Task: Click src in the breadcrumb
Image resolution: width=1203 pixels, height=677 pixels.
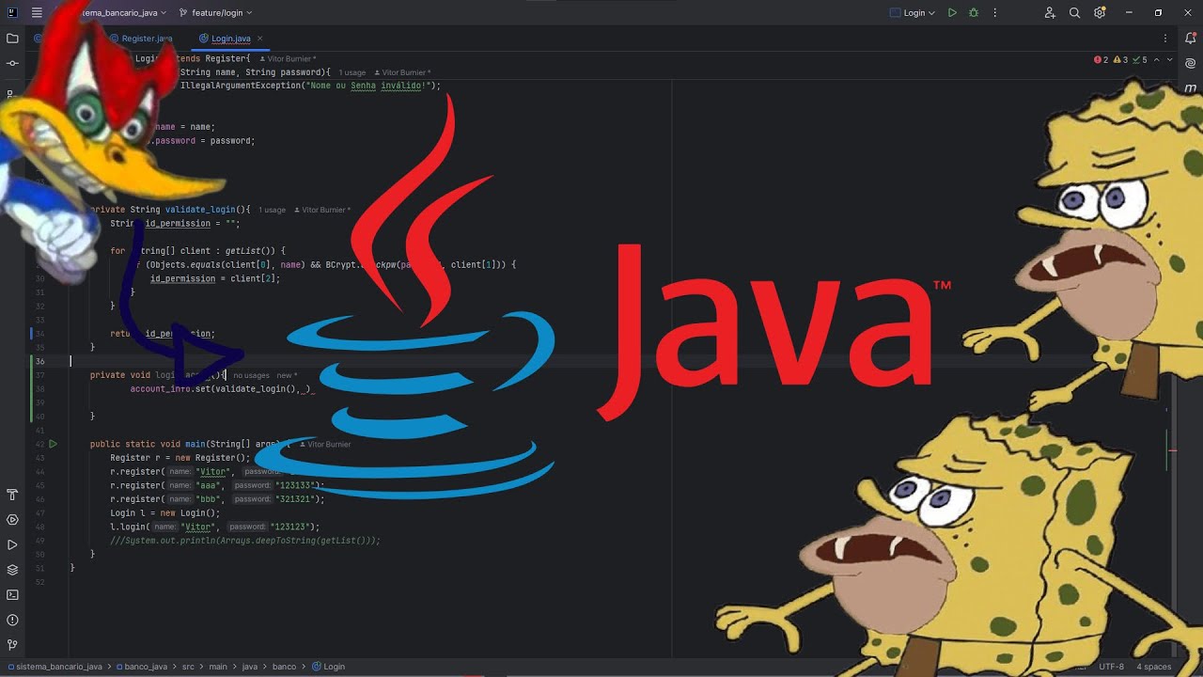Action: coord(188,667)
